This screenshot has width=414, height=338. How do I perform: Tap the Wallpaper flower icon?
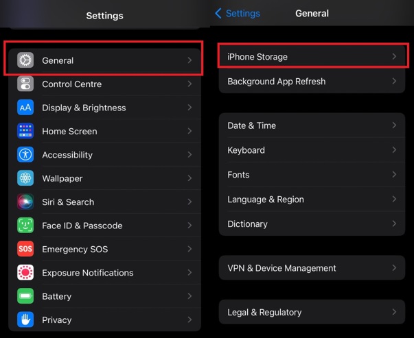click(x=25, y=178)
